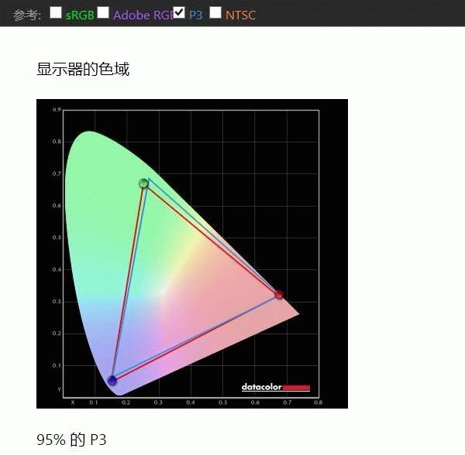Click the datacolor logo text

261,387
